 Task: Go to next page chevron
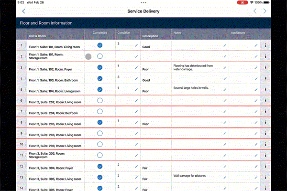tap(265, 11)
